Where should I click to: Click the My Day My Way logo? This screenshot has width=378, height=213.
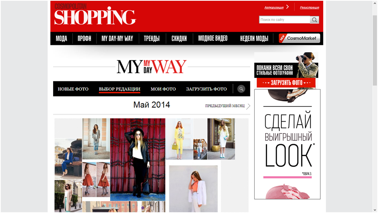[151, 67]
